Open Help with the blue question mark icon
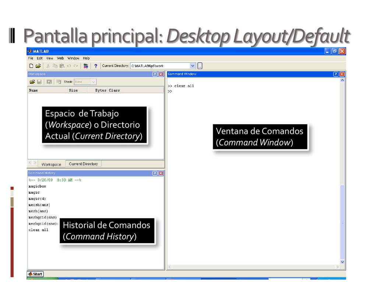The width and height of the screenshot is (377, 282). click(x=96, y=66)
